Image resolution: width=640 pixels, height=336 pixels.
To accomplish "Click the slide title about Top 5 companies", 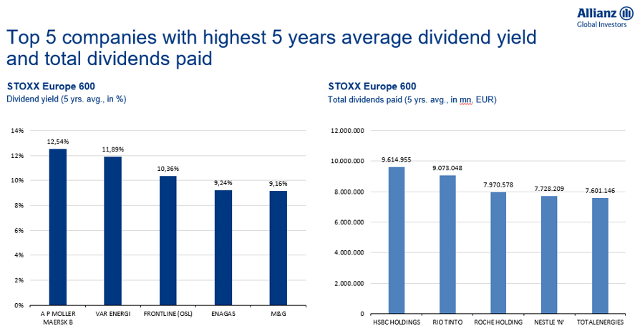I will click(x=272, y=48).
